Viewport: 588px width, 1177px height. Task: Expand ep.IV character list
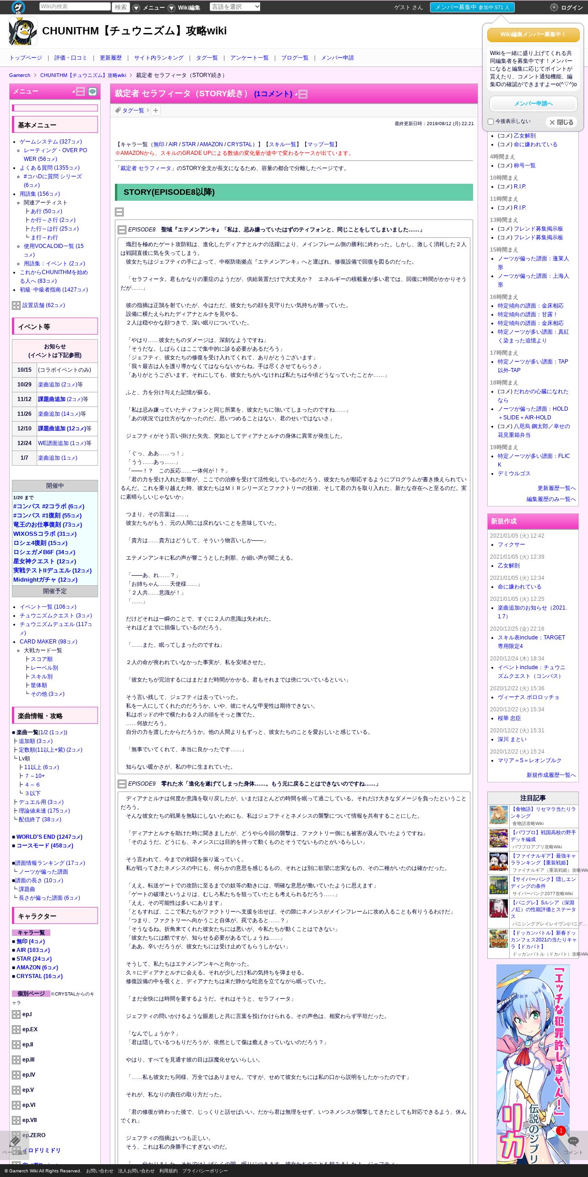pyautogui.click(x=16, y=1075)
